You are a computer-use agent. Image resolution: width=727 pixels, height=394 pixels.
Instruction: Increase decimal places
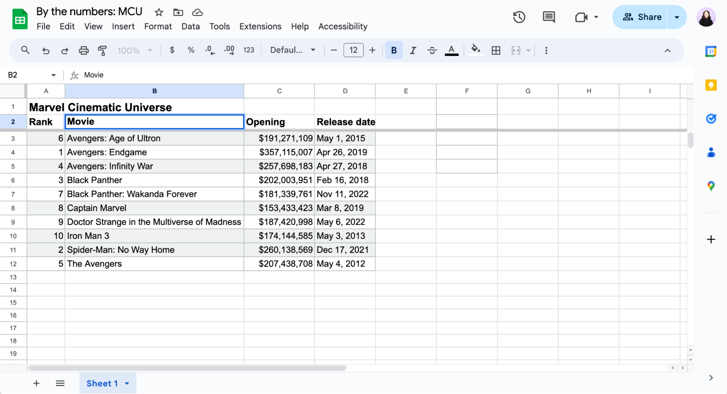229,50
